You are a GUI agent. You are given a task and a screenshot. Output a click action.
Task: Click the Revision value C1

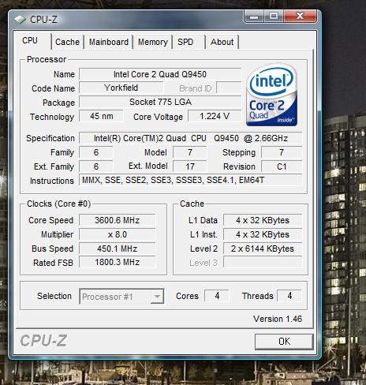pos(282,166)
